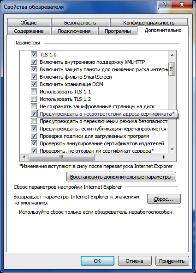This screenshot has width=196, height=273.
Task: Open the Программы tab
Action: [x=118, y=31]
